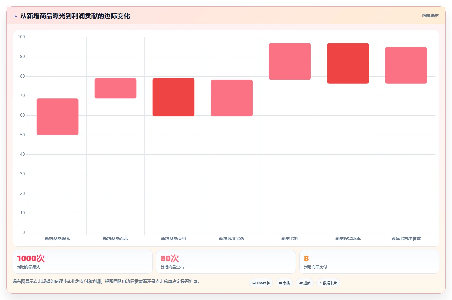Click the 增减瀑布 label in the header

point(430,15)
